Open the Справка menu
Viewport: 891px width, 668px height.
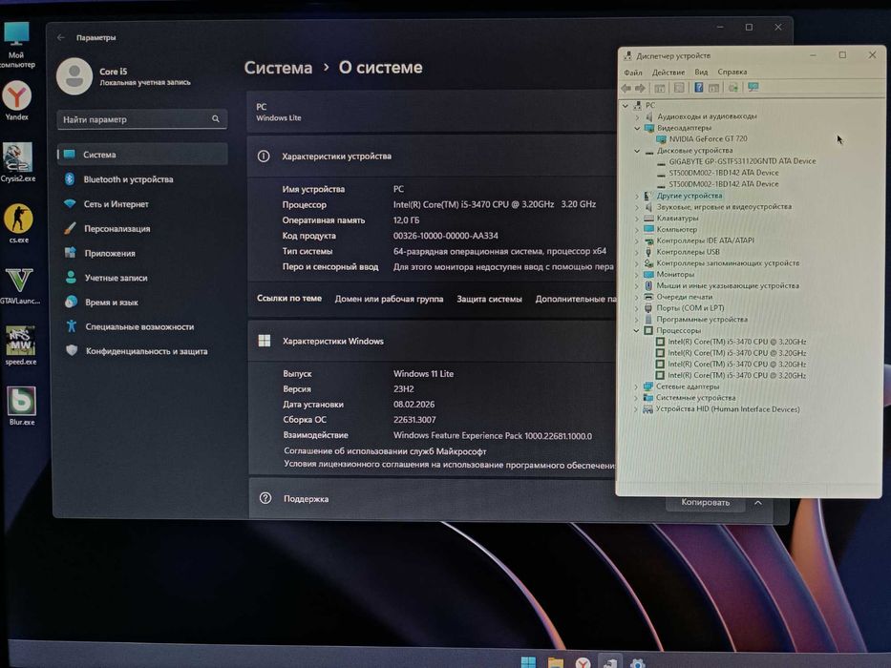tap(732, 72)
